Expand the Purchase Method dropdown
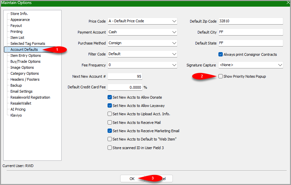 [174, 43]
